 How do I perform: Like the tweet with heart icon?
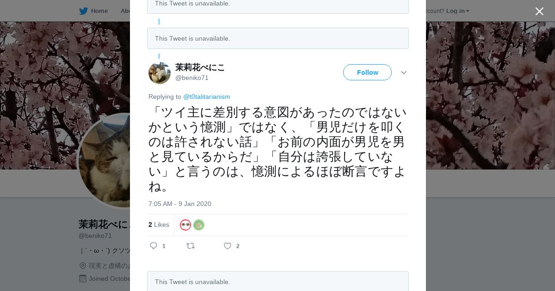tap(228, 246)
